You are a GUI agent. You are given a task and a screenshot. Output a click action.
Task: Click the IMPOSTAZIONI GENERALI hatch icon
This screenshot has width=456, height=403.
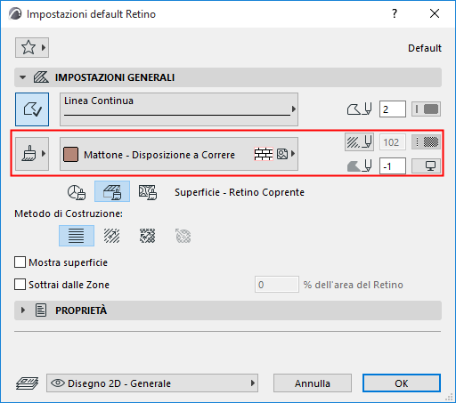[x=41, y=77]
